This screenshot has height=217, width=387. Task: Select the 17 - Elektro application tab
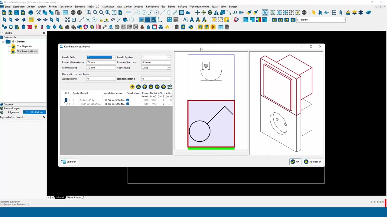tap(34, 112)
